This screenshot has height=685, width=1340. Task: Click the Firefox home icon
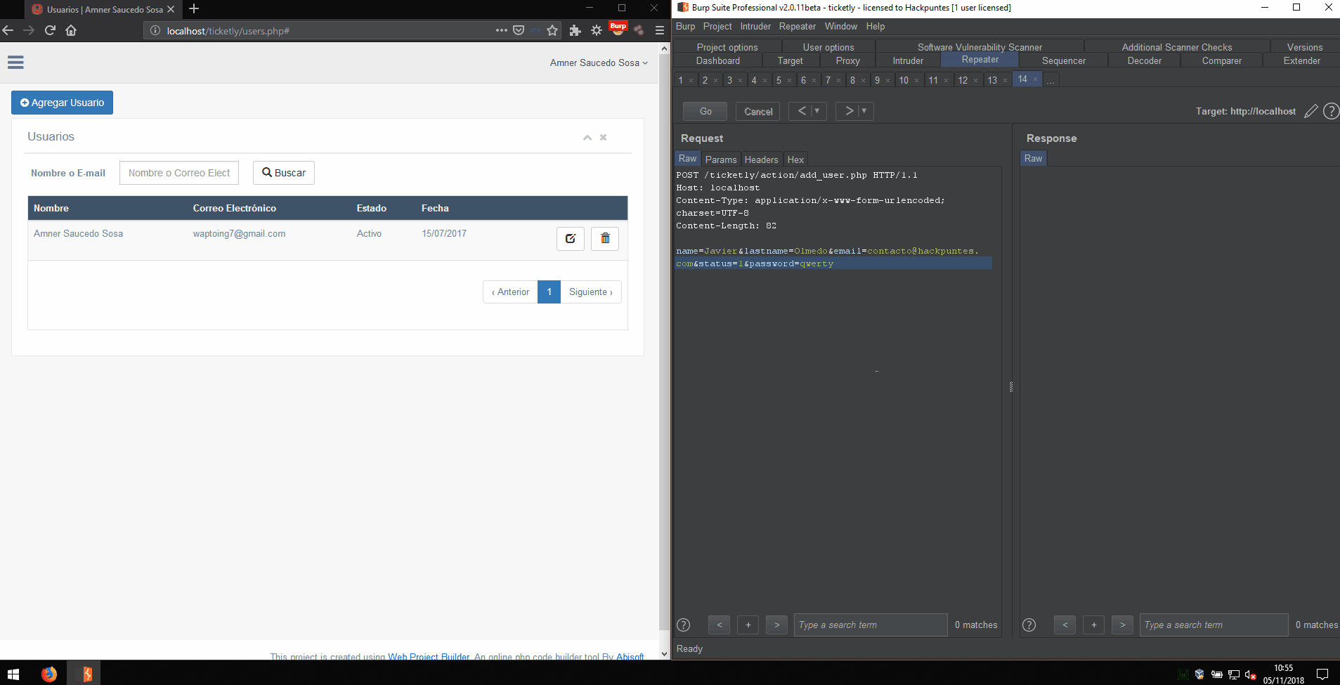pyautogui.click(x=71, y=30)
